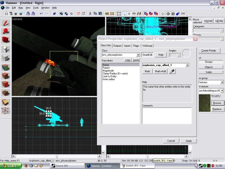Open the File menu
The height and width of the screenshot is (169, 225).
7,8
